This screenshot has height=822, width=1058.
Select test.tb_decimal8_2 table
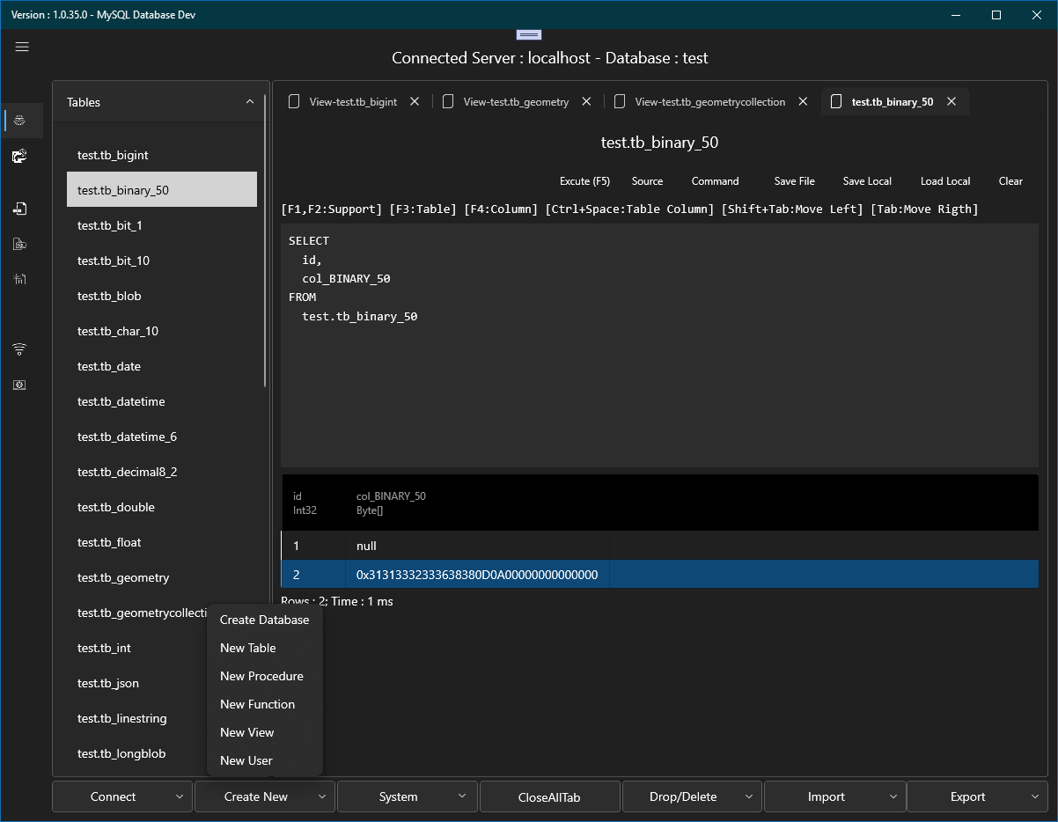coord(162,472)
